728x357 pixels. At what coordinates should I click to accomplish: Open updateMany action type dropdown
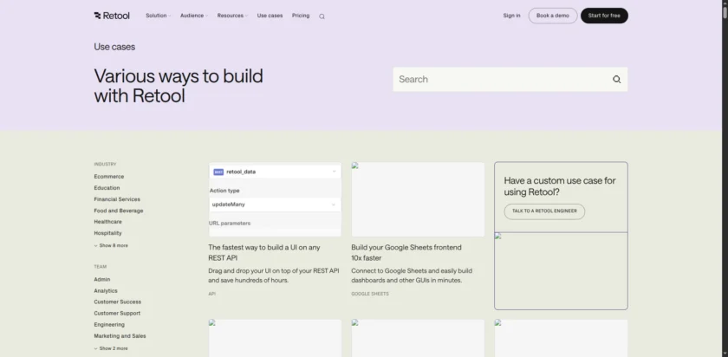275,204
